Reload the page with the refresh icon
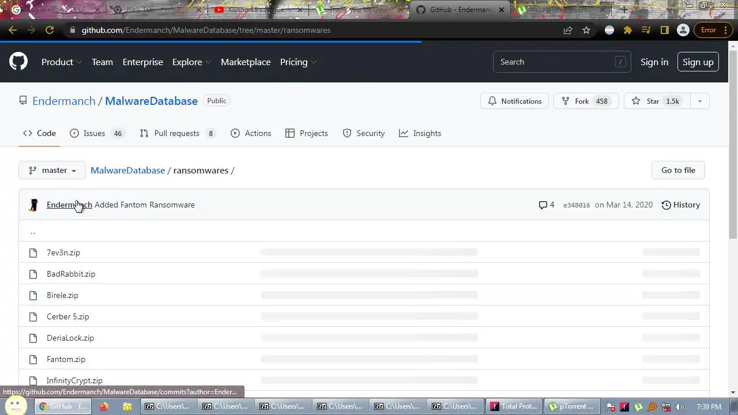Screen dimensions: 738x415 tap(50, 30)
